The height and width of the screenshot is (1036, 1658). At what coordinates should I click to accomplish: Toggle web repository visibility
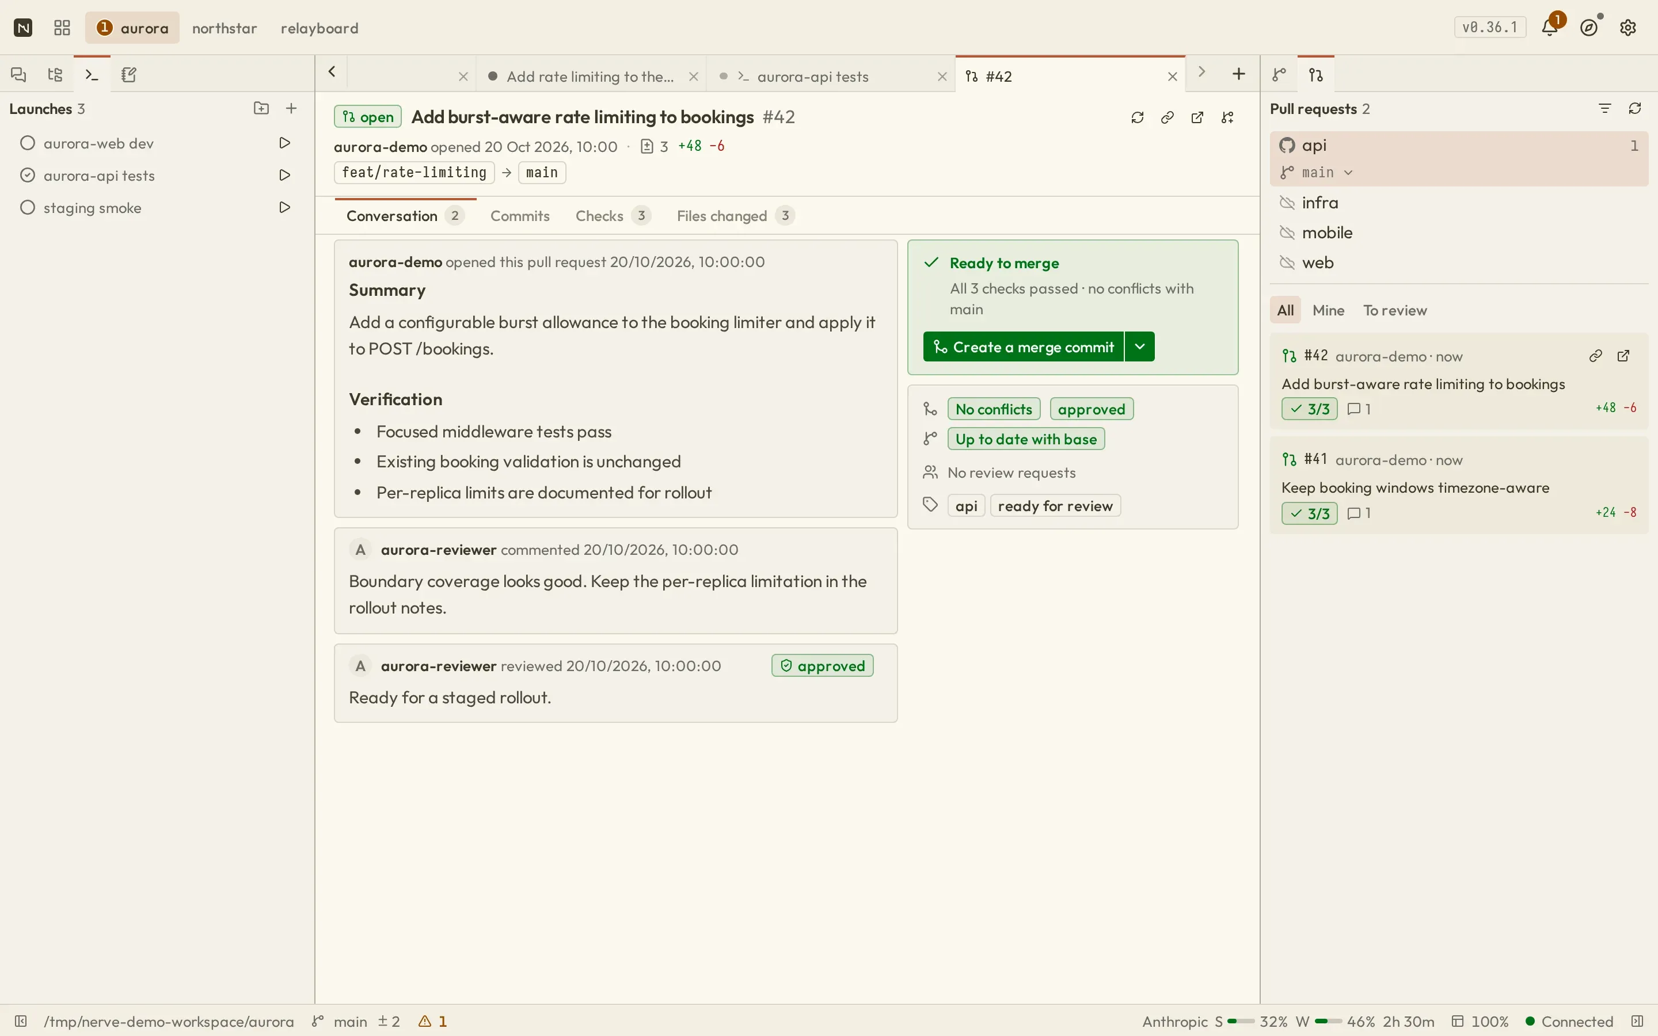click(1287, 262)
